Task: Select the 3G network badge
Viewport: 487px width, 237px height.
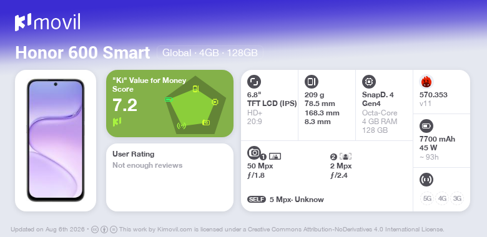Action: tap(457, 198)
